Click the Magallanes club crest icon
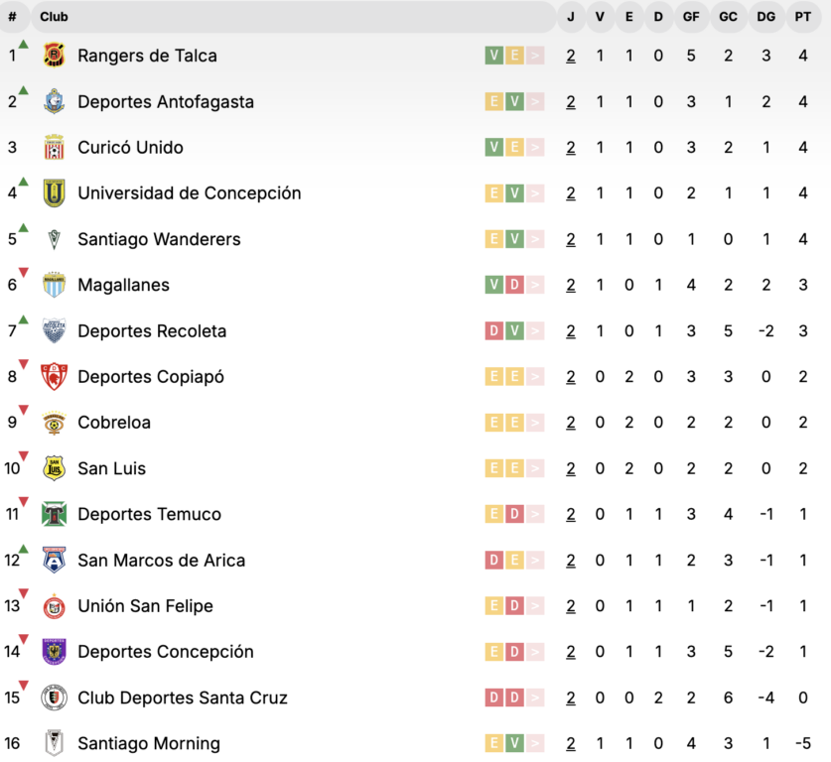The image size is (831, 762). pos(54,285)
